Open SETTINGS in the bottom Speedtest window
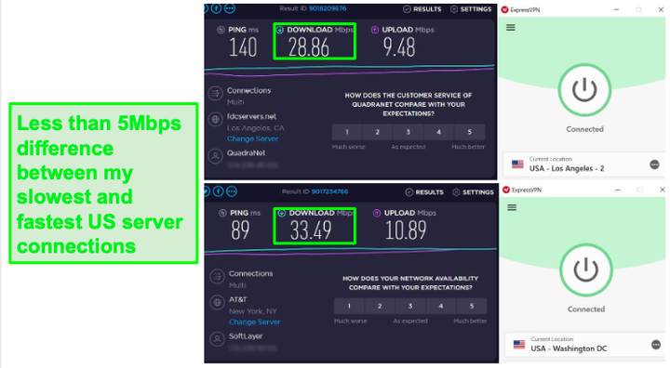Viewport: 670px width, 368px height. point(473,192)
